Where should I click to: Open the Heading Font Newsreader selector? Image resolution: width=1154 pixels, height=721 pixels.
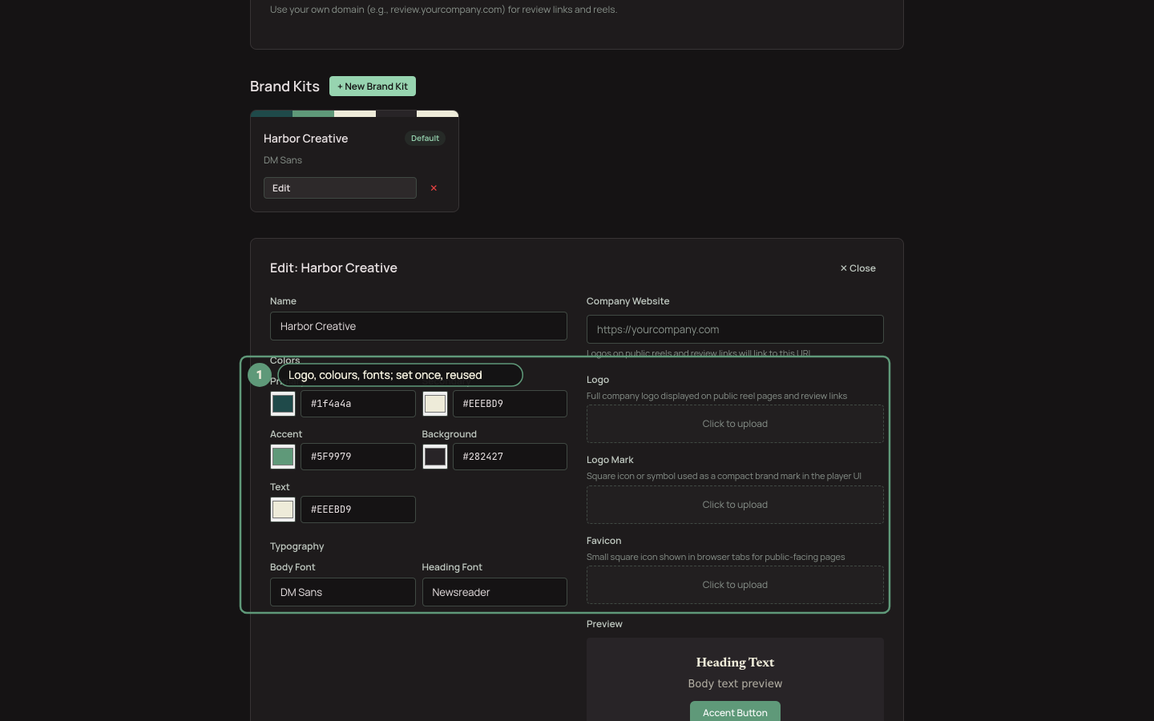(x=494, y=592)
